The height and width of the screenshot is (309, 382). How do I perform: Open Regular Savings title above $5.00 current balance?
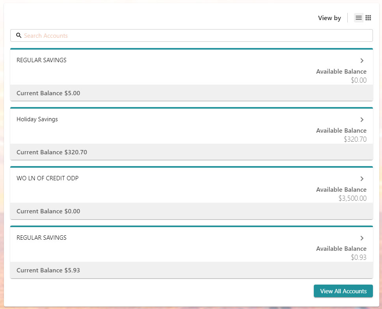click(41, 60)
